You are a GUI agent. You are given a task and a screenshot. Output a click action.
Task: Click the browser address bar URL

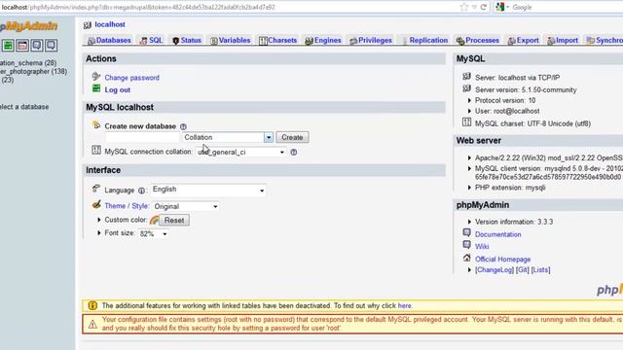[138, 7]
